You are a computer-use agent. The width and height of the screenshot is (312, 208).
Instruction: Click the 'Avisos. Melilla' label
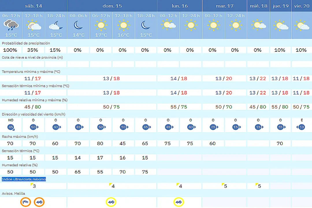(x=14, y=194)
